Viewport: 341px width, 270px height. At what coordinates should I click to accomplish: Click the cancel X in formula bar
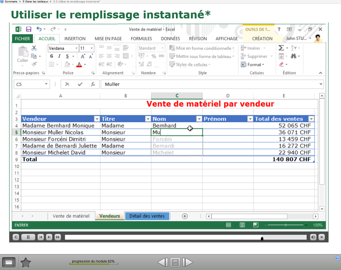coord(67,84)
